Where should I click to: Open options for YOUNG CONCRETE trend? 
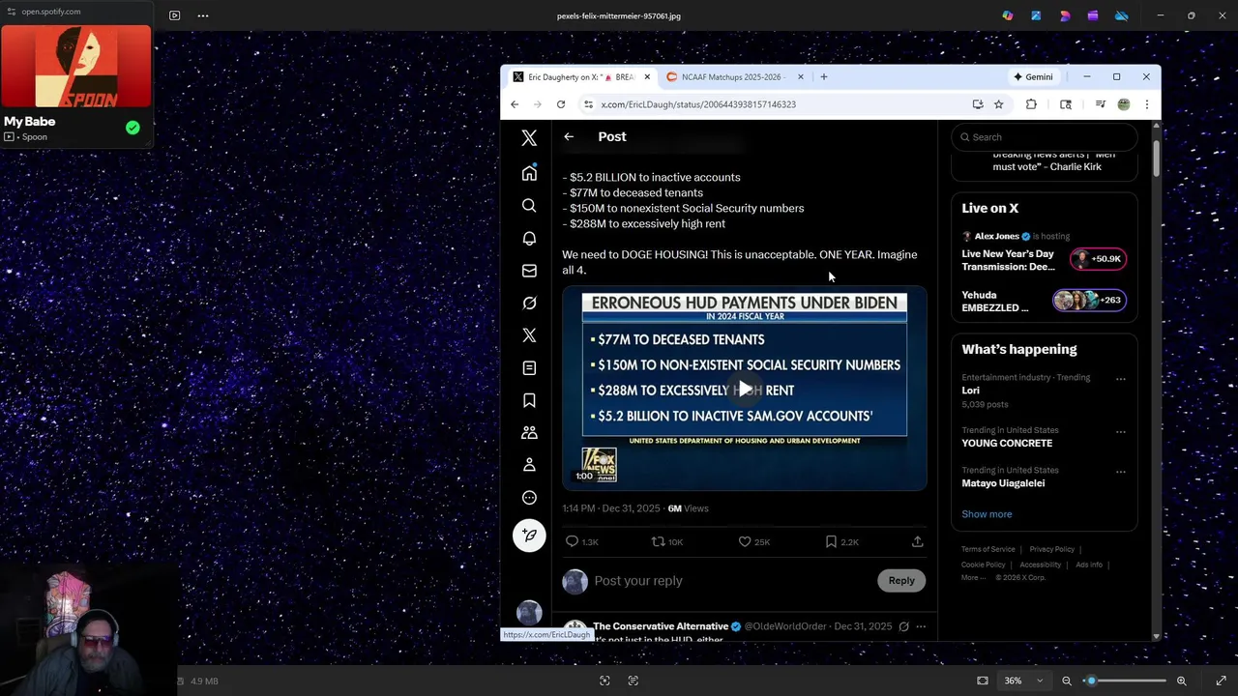tap(1121, 431)
